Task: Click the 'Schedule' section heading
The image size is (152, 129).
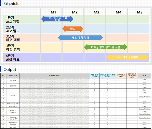Action: [x=11, y=4]
